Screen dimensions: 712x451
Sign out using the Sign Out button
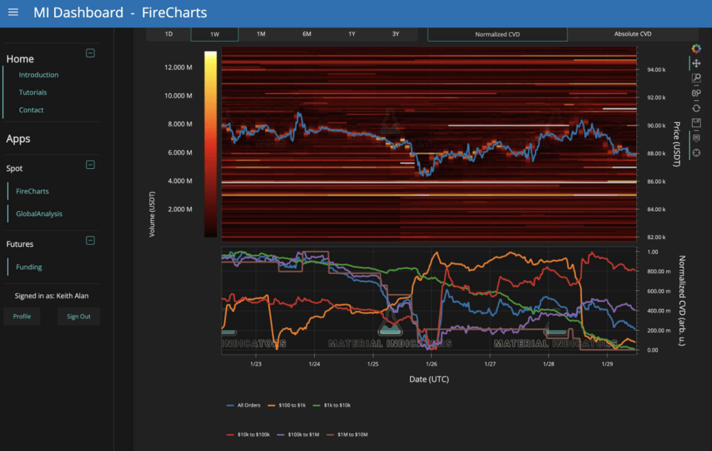click(79, 315)
